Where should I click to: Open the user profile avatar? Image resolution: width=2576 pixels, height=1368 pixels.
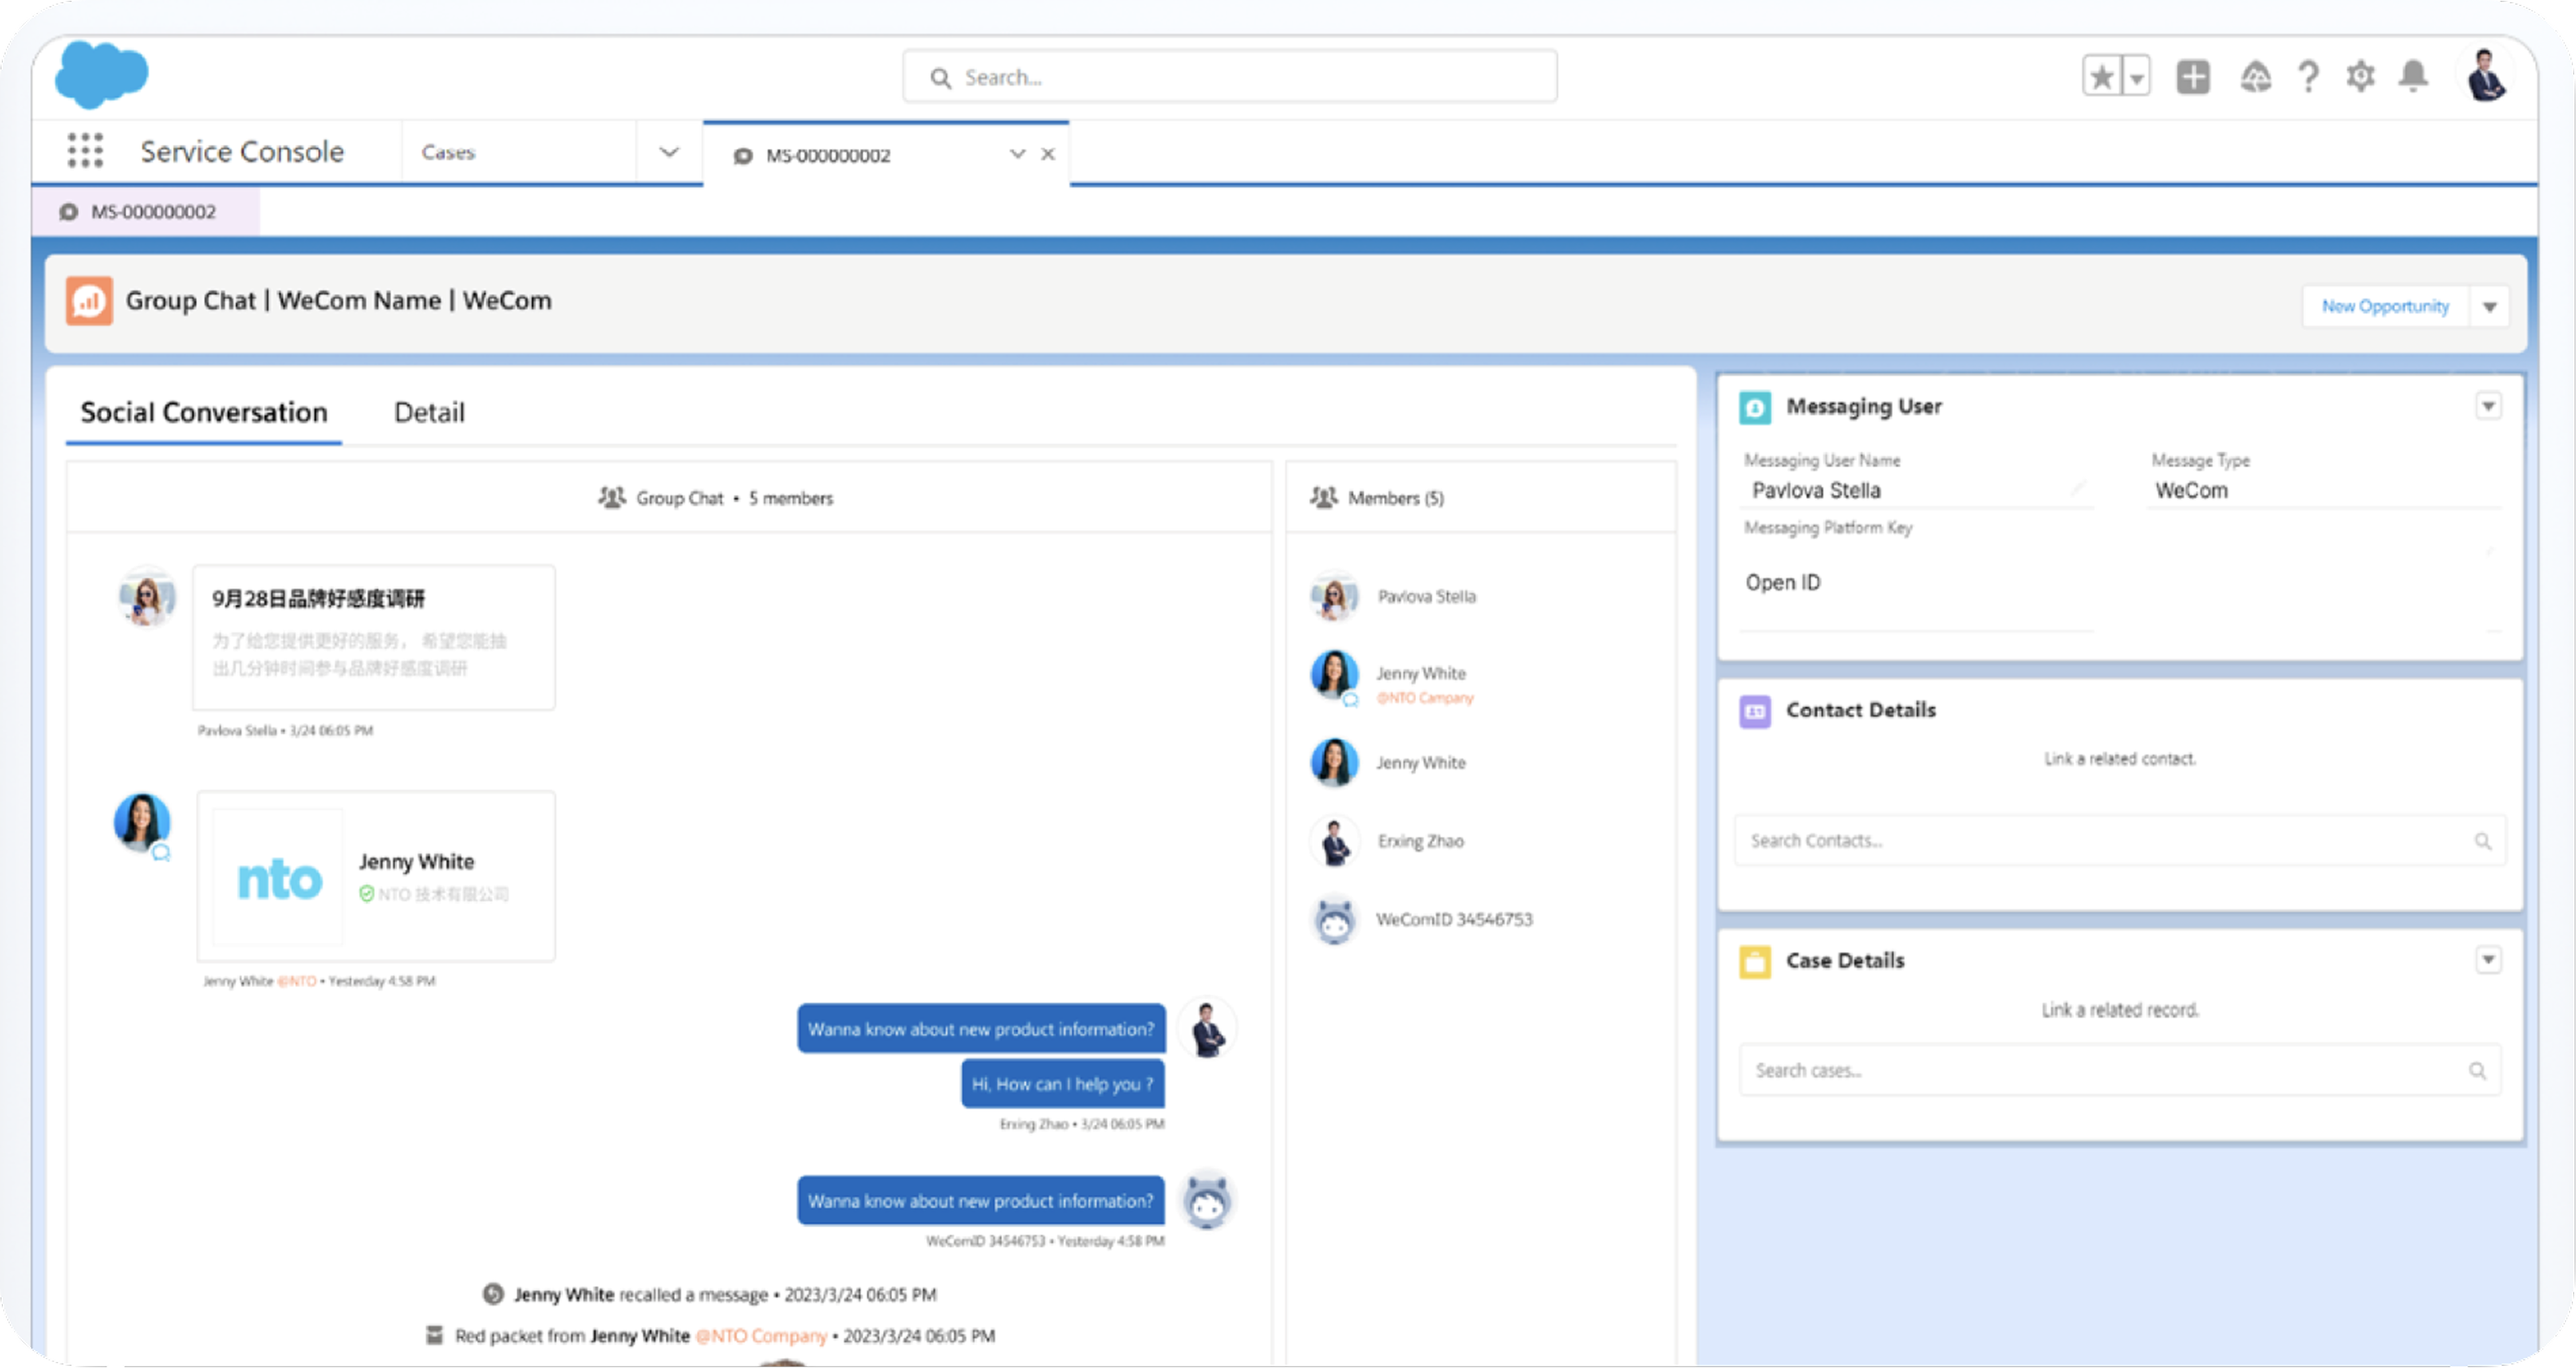pos(2485,76)
